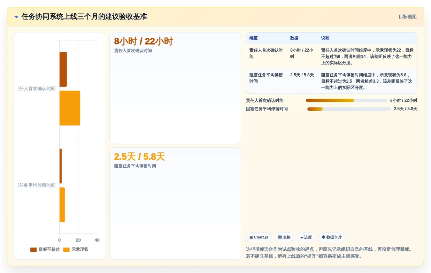This screenshot has height=273, width=431.
Task: Click the chart axis label 20
Action: (x=78, y=240)
